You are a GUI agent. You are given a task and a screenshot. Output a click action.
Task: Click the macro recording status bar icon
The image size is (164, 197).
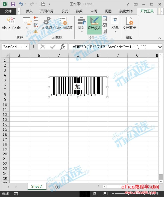(16, 194)
